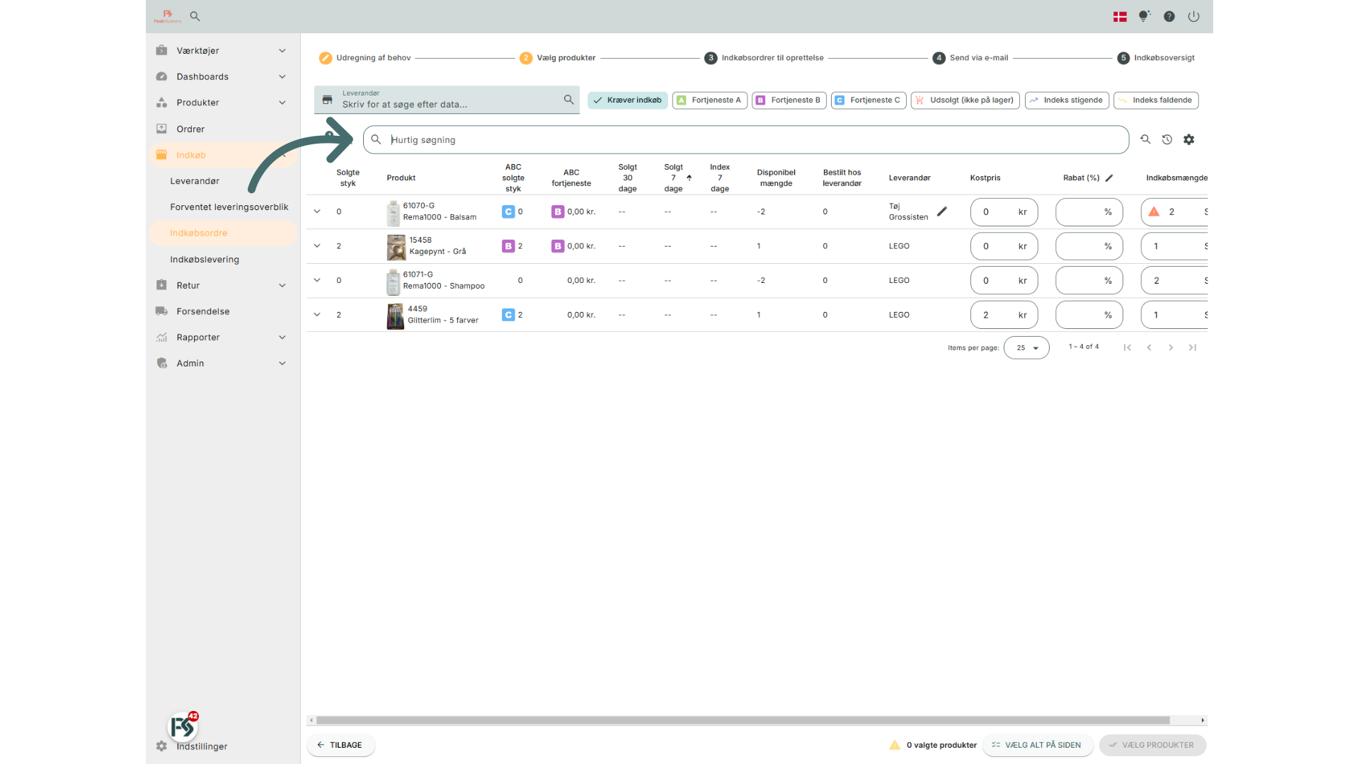Expand the Retur sidebar menu
Screen dimensions: 1359x764
tap(222, 285)
